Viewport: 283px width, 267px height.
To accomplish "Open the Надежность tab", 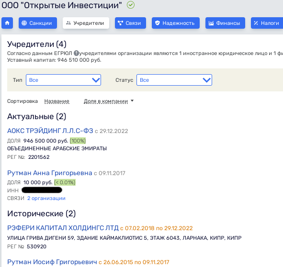I will pyautogui.click(x=176, y=23).
